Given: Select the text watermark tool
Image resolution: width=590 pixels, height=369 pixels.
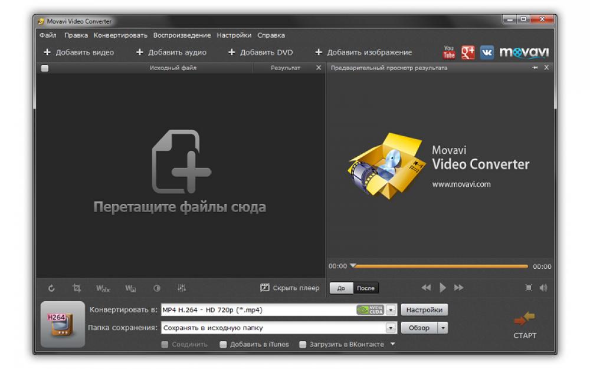Looking at the screenshot, I should 104,288.
